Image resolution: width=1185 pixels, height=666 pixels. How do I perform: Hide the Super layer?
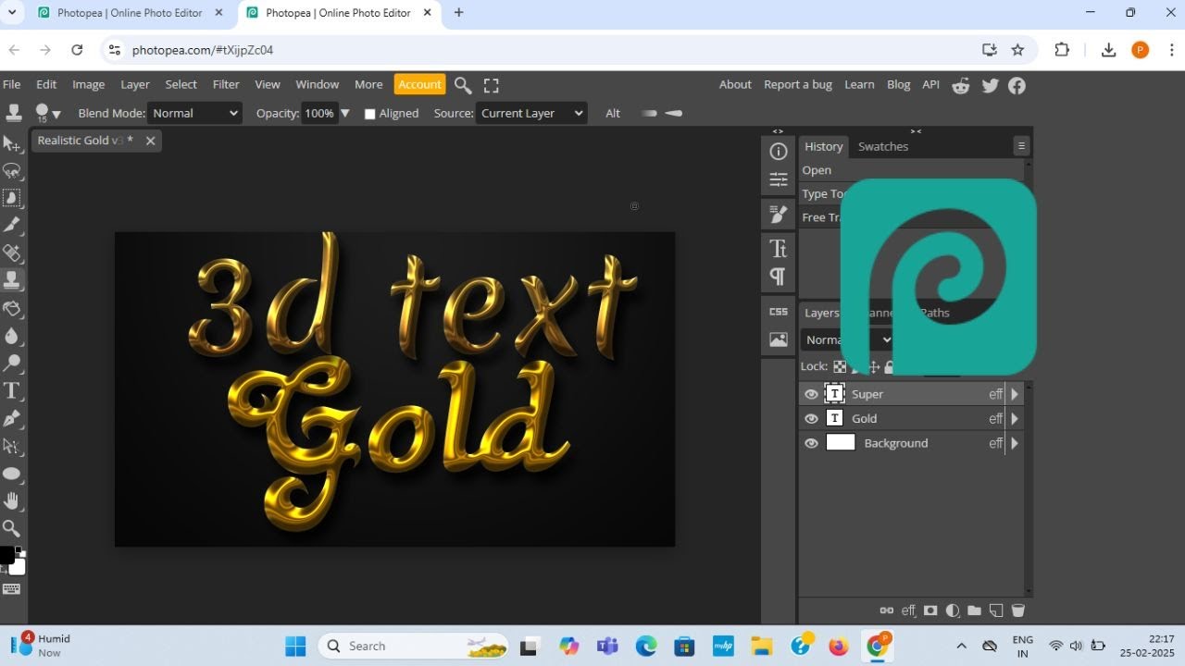point(811,394)
